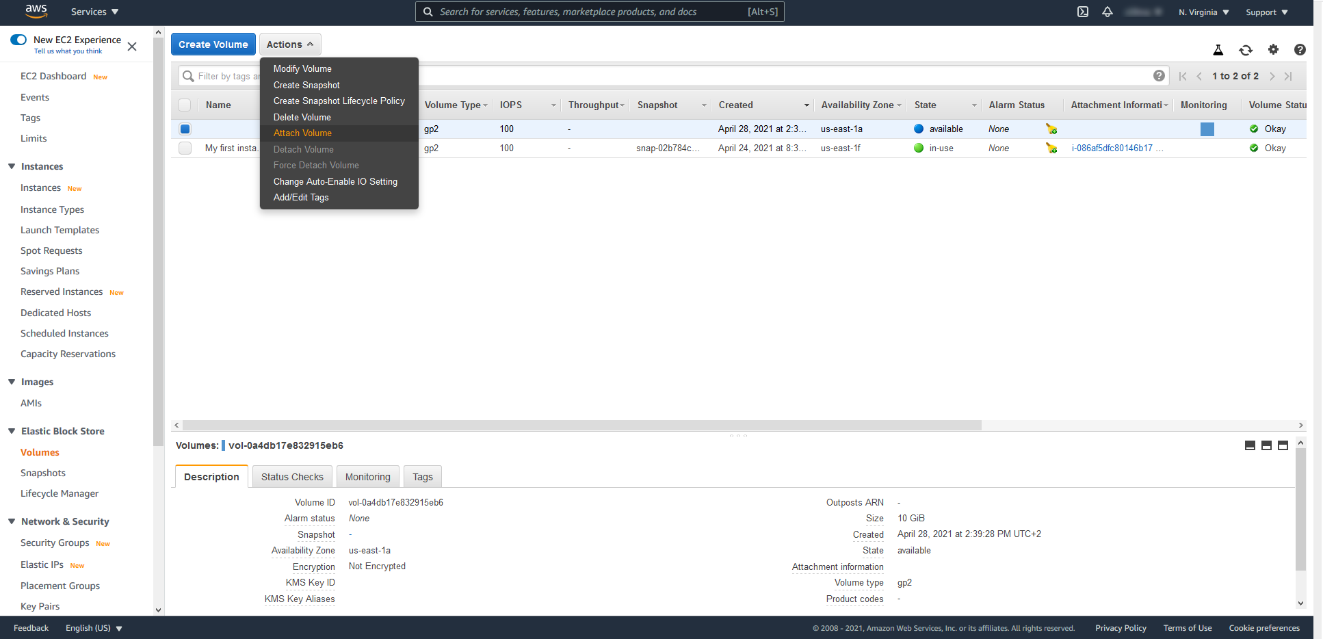Click alarm icon for the available volume
Viewport: 1323px width, 639px height.
click(1051, 129)
